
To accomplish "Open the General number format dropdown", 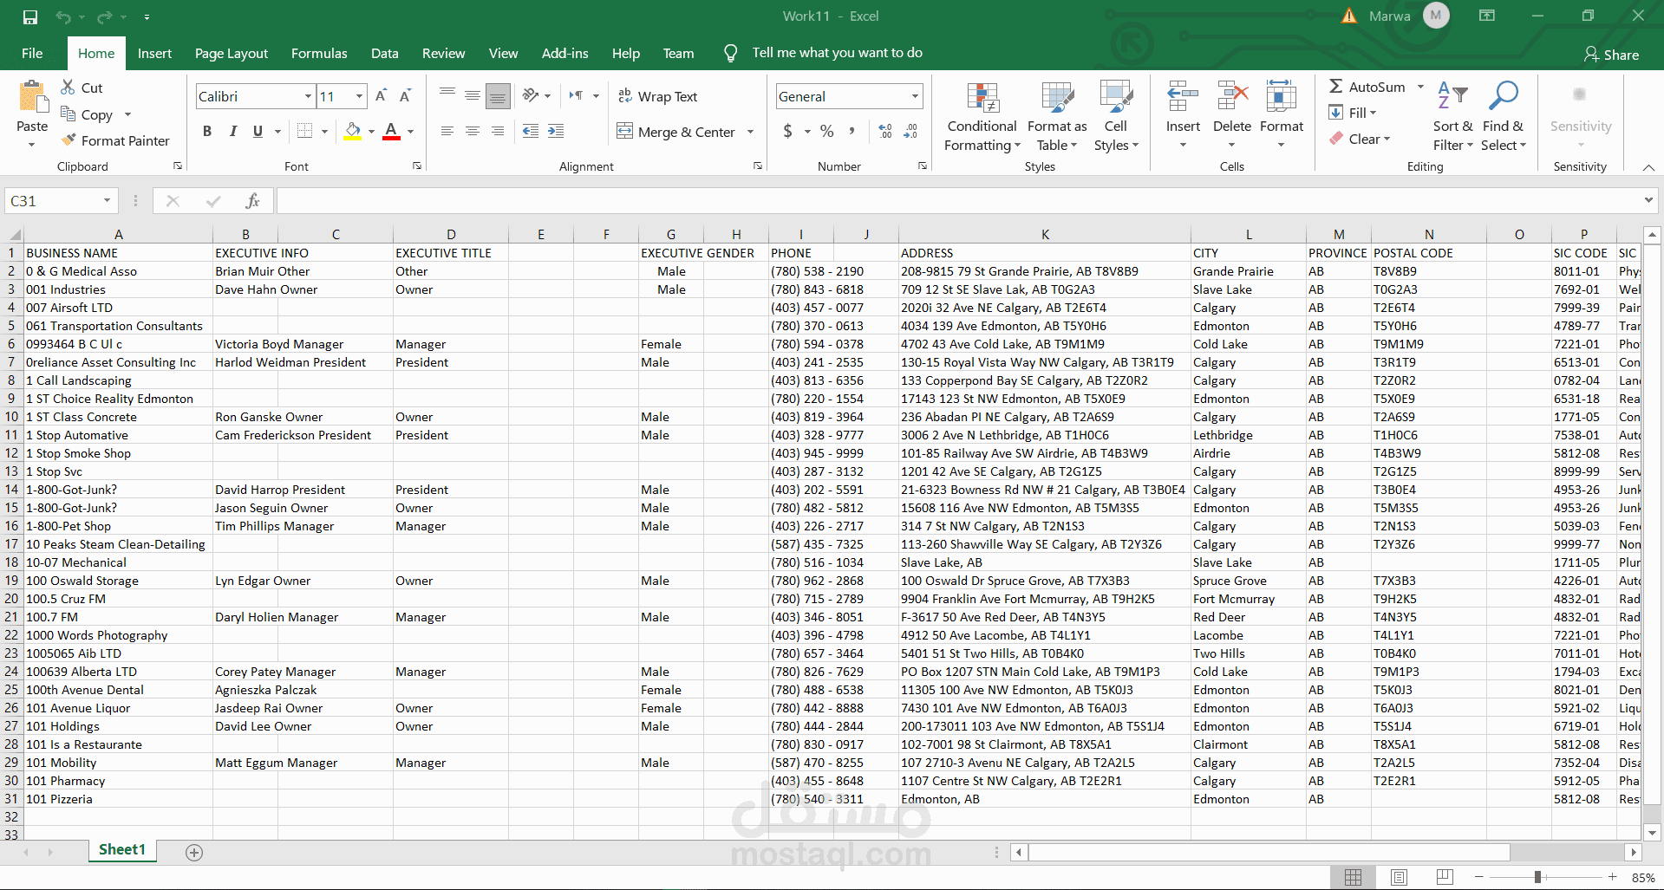I will click(x=915, y=96).
